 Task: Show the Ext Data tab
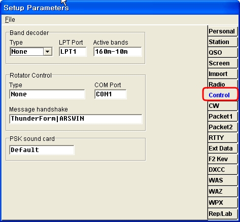(x=222, y=149)
